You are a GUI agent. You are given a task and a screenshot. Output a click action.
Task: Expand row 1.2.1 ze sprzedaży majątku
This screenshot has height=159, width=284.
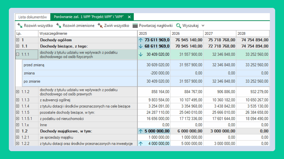click(x=18, y=137)
